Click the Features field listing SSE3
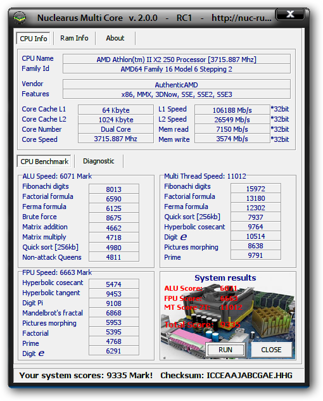The width and height of the screenshot is (323, 401). (x=177, y=94)
